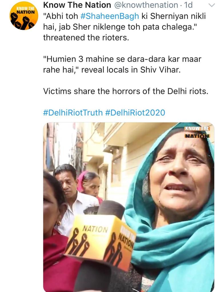Screen dimensions: 224x292
Task: Click the "Victims share the horrors" line
Action: [x=125, y=91]
